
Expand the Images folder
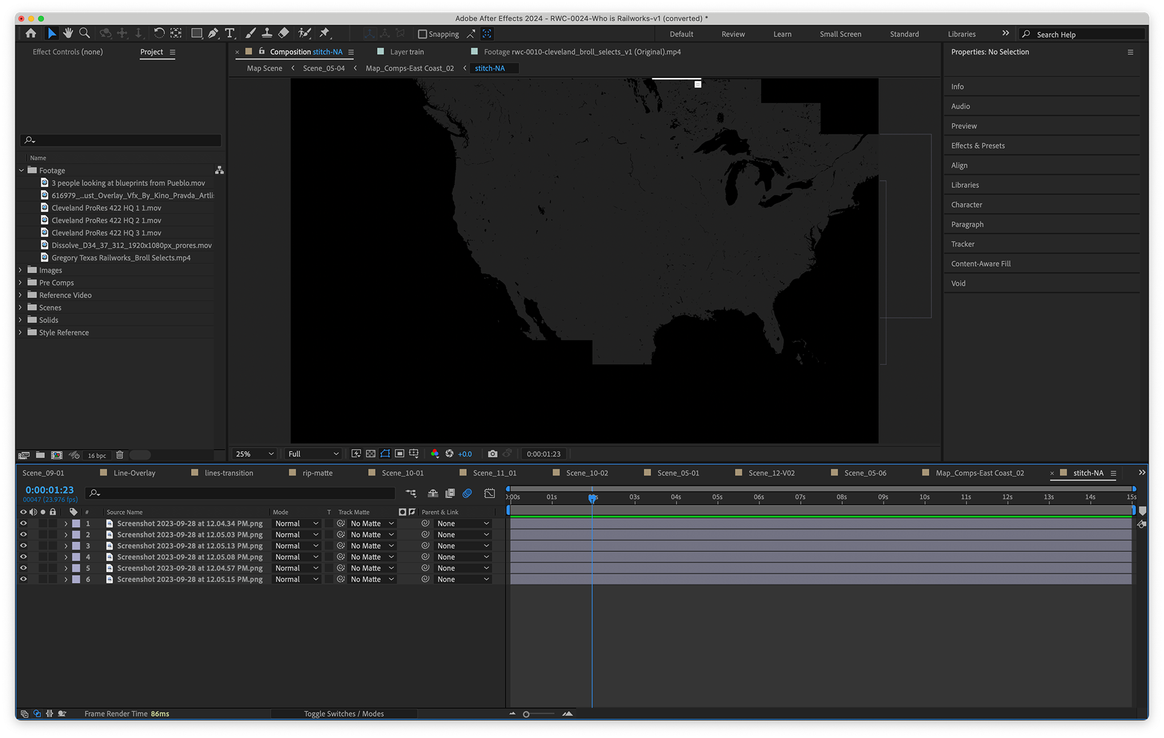click(x=21, y=270)
